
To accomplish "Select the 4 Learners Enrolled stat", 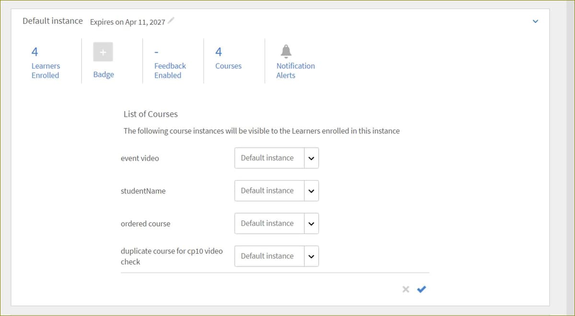I will [x=46, y=61].
